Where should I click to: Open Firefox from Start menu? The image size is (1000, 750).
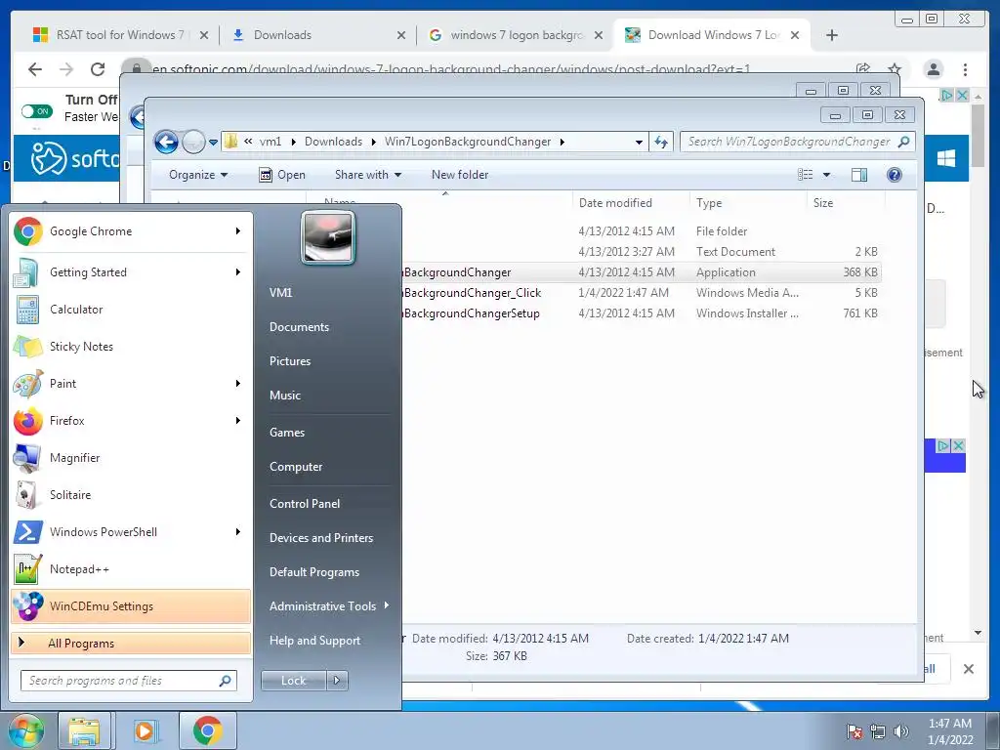point(131,420)
